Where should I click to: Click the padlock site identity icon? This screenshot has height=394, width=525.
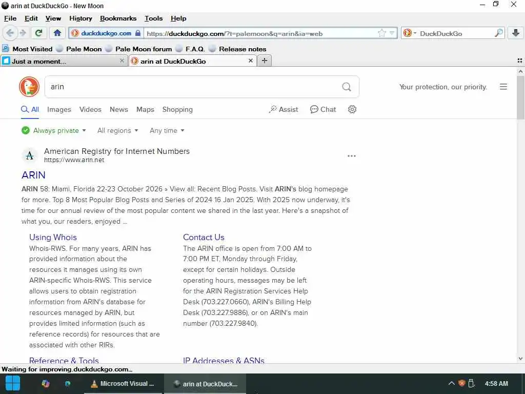pos(138,33)
